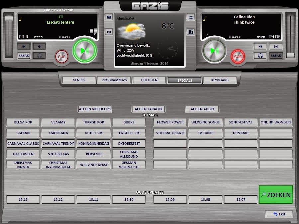
Task: Pause Player 1 with the green play button
Action: (x=85, y=51)
